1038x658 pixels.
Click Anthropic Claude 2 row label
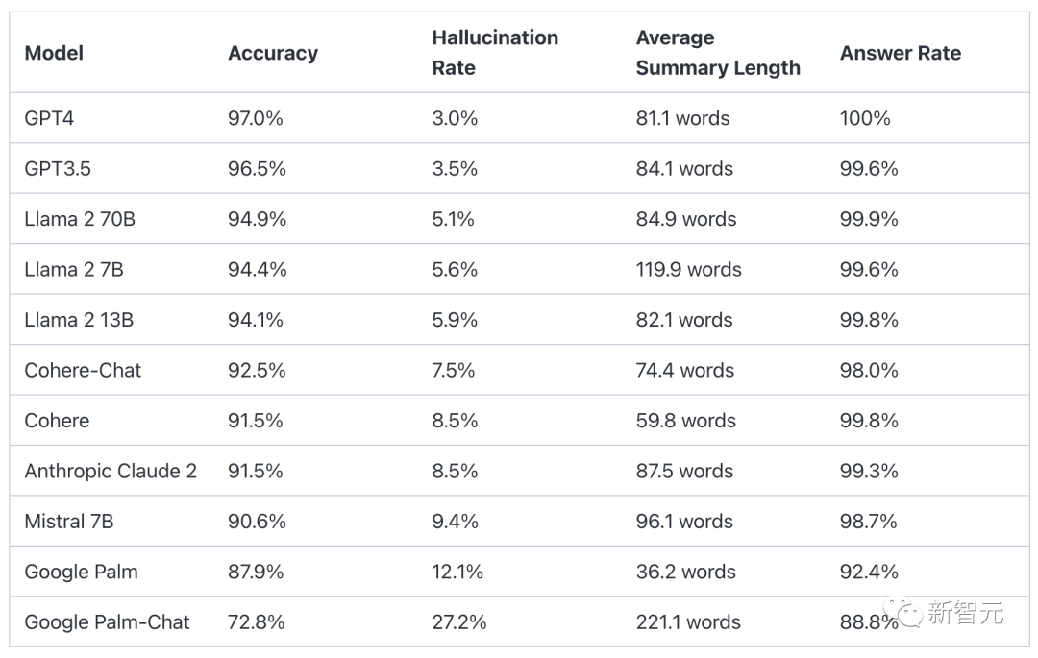111,471
